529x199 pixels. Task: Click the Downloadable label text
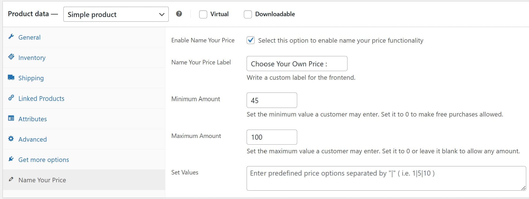[x=275, y=14]
